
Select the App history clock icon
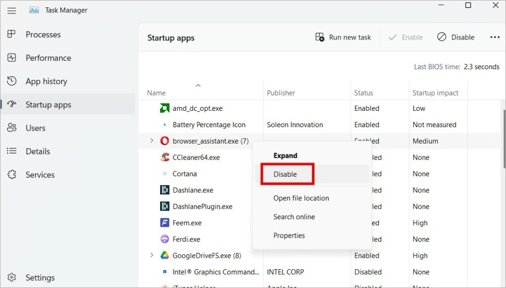point(12,81)
